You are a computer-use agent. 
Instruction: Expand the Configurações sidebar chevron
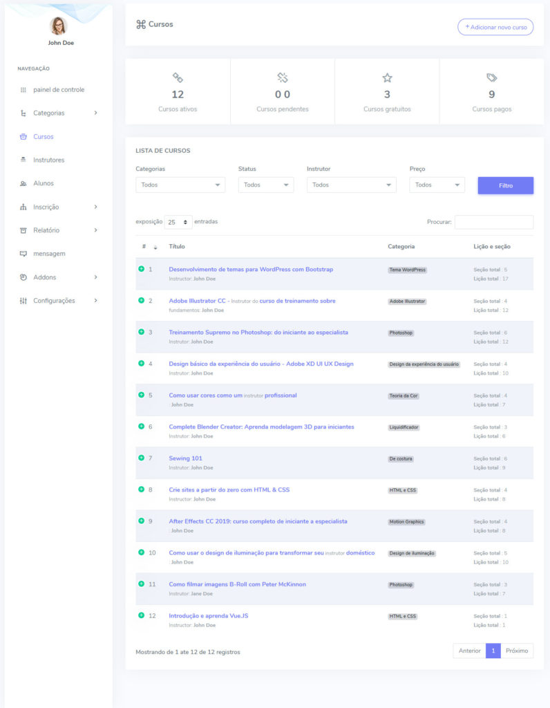tap(95, 301)
